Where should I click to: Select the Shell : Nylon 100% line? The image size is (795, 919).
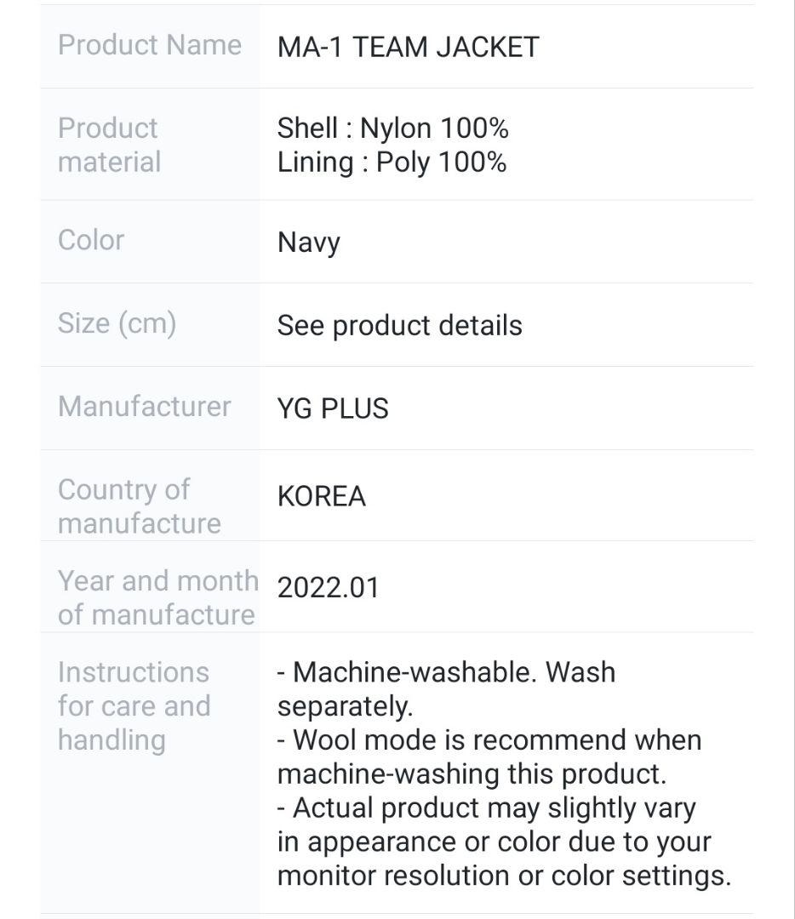[x=392, y=128]
